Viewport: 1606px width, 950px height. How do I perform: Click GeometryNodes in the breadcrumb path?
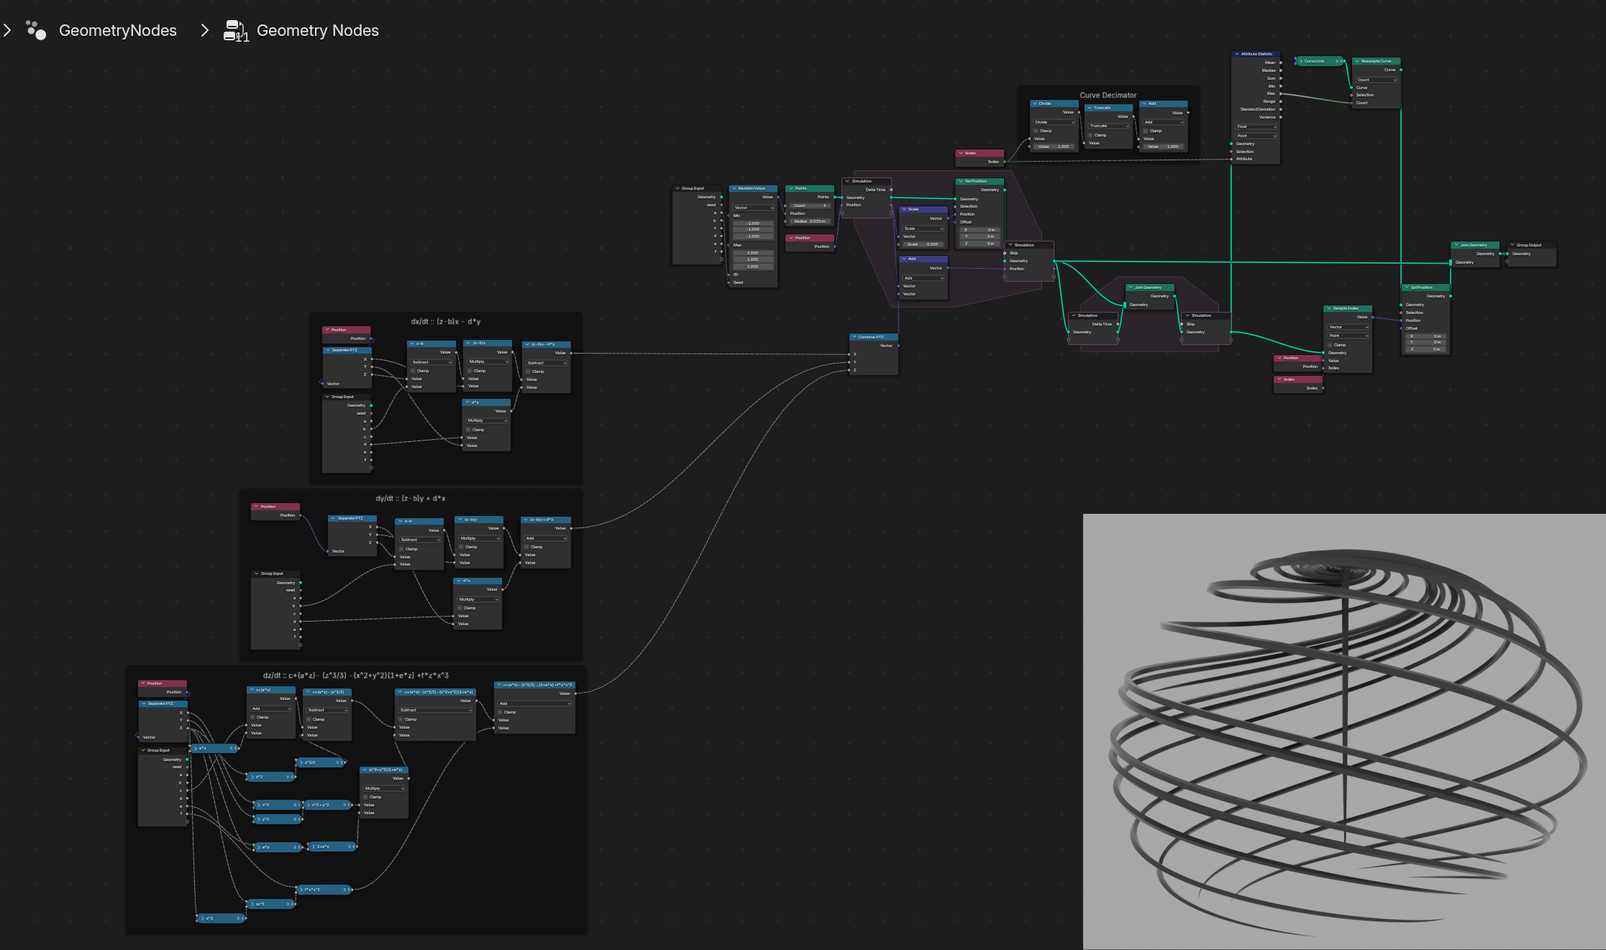click(118, 30)
